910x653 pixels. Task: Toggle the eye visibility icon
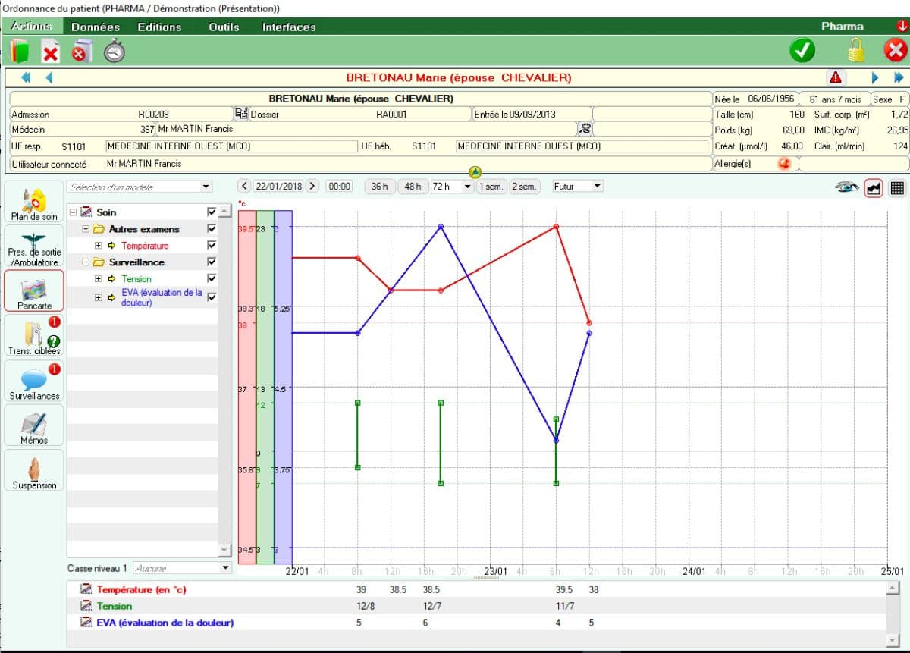tap(847, 188)
